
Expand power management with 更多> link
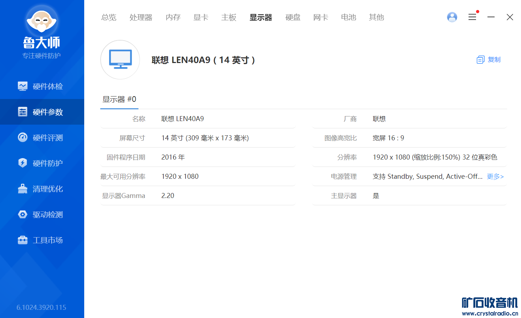click(495, 177)
